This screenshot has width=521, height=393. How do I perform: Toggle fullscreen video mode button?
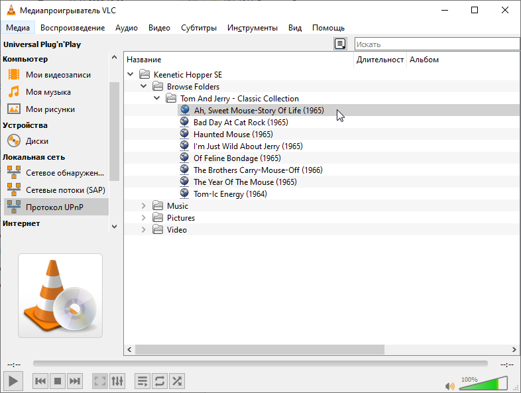(x=100, y=380)
